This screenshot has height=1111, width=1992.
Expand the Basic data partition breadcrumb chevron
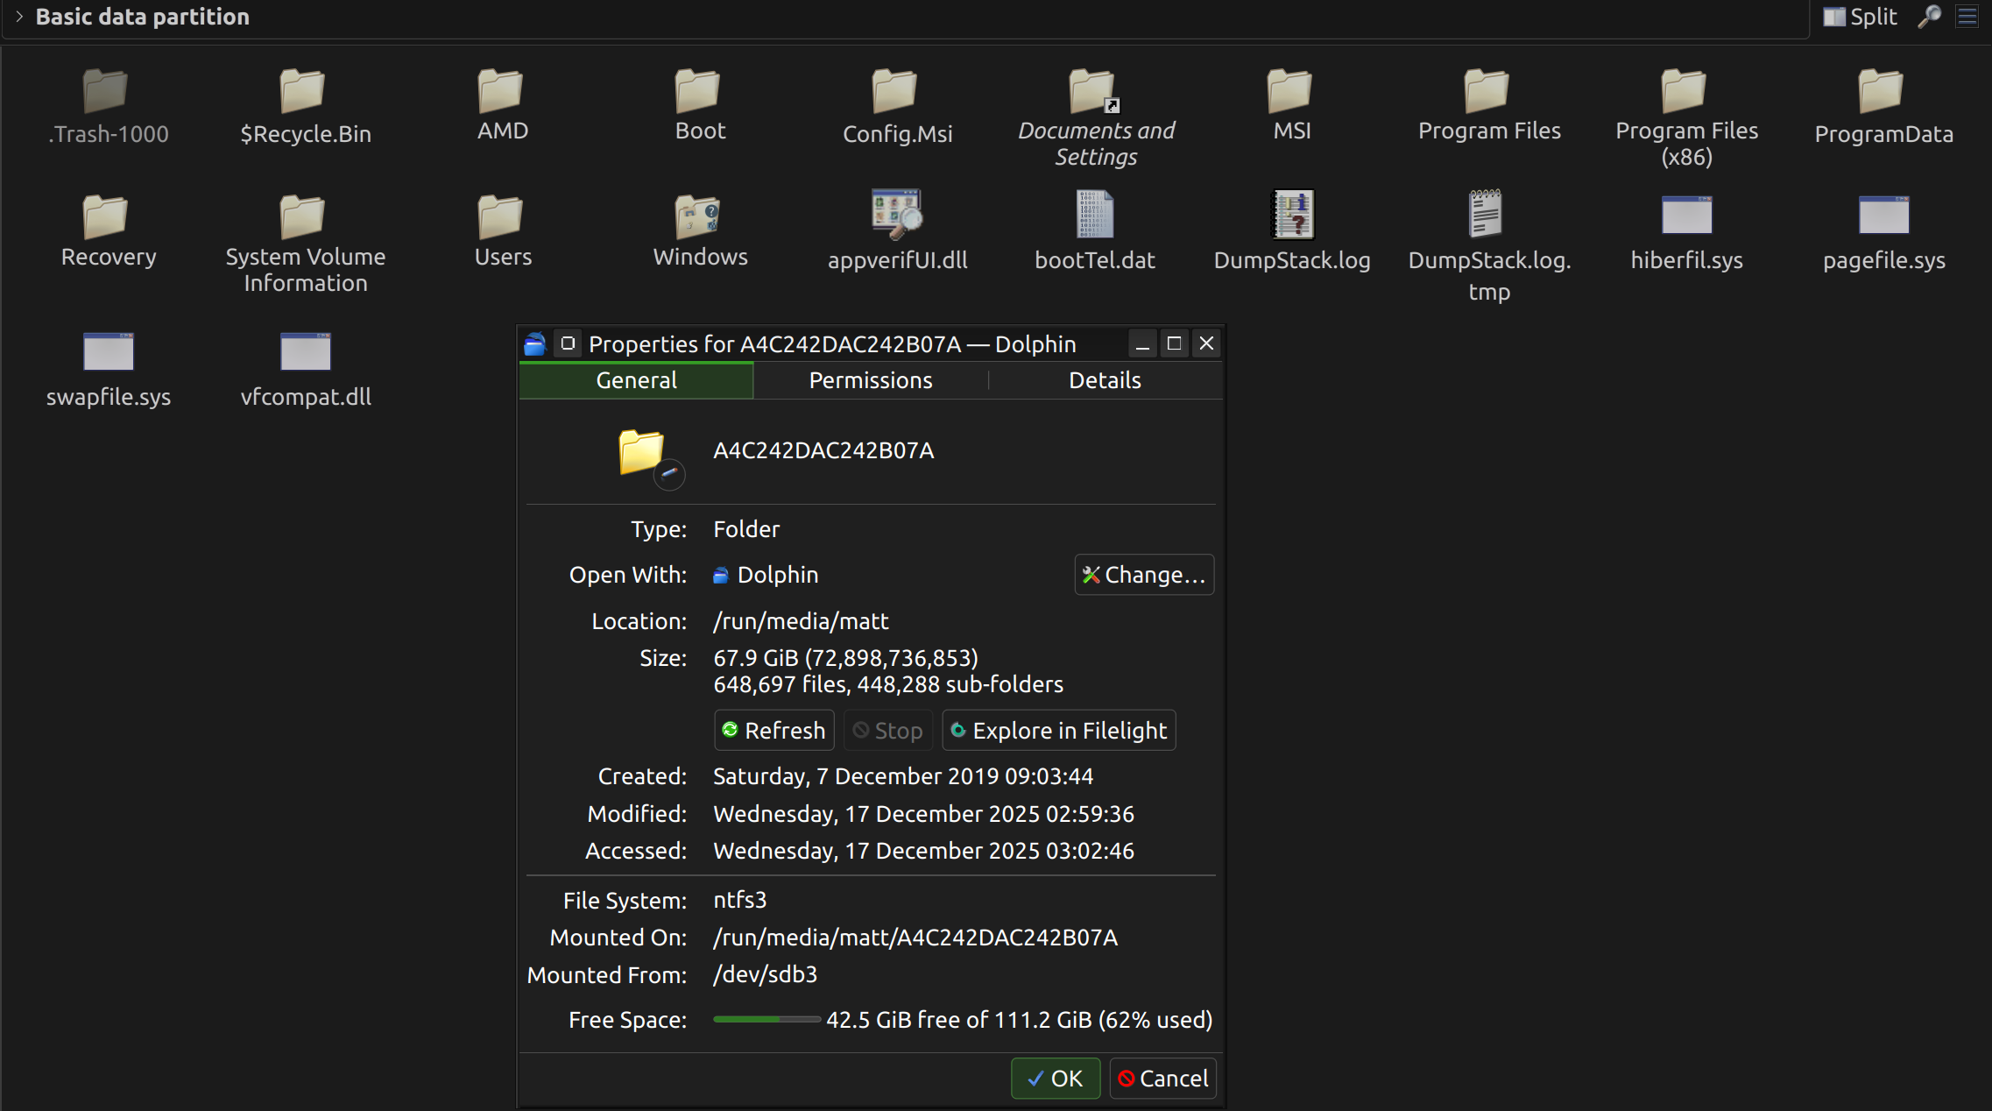click(x=19, y=17)
